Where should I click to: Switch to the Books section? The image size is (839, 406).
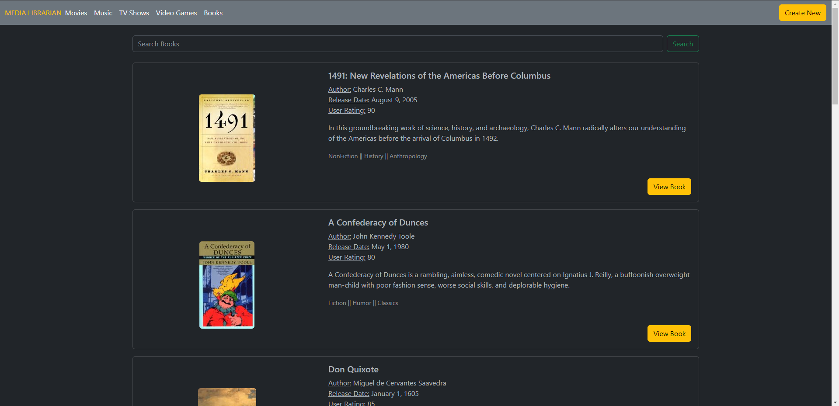click(213, 13)
